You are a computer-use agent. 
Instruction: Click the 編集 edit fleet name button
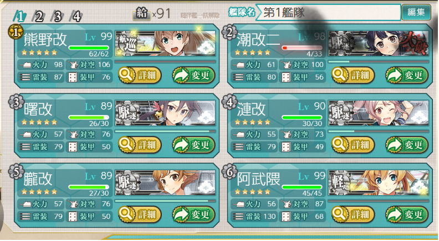416,12
